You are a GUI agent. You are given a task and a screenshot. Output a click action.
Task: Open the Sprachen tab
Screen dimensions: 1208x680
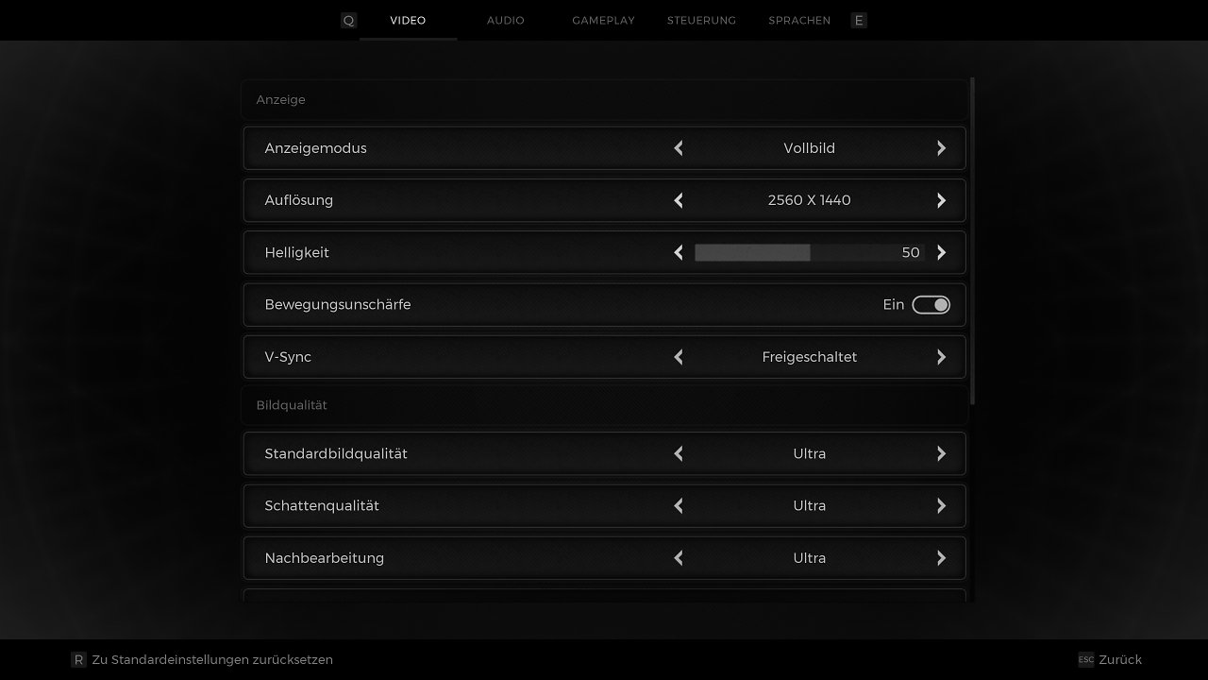(x=799, y=20)
